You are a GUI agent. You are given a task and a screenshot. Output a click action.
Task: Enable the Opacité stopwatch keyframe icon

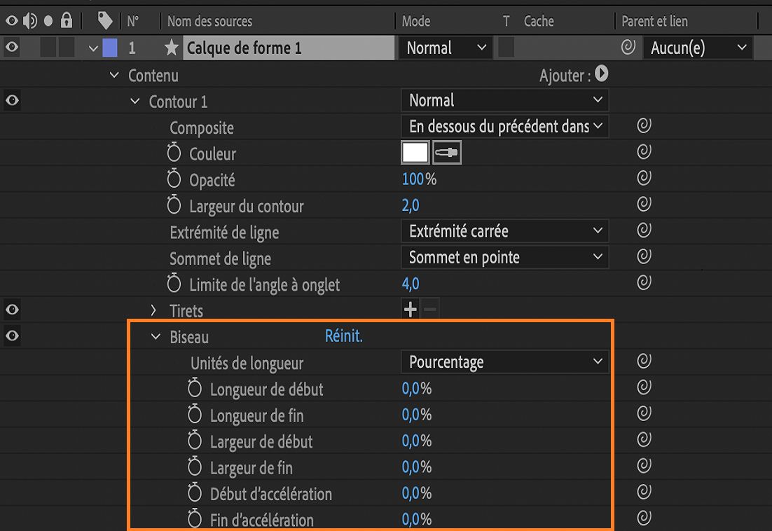click(174, 179)
